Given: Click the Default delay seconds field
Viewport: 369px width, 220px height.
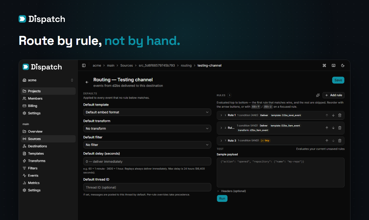Looking at the screenshot, I should (147, 162).
